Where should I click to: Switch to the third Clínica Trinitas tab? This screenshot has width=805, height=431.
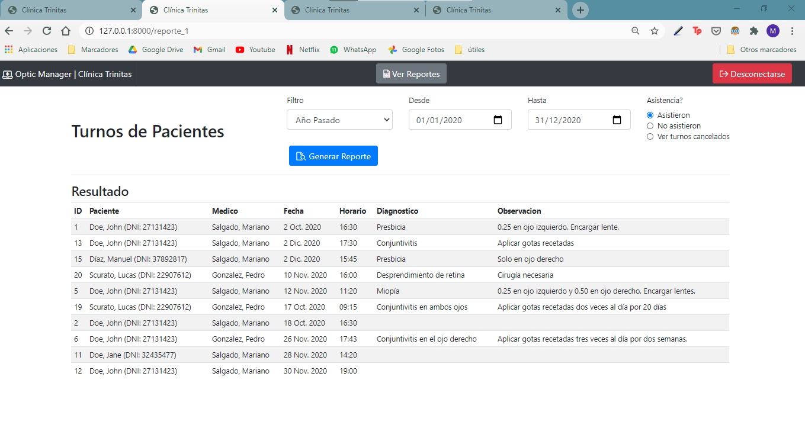point(354,10)
